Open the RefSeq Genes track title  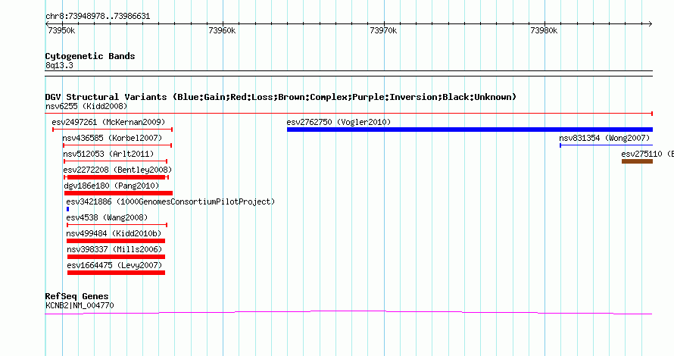(x=77, y=296)
